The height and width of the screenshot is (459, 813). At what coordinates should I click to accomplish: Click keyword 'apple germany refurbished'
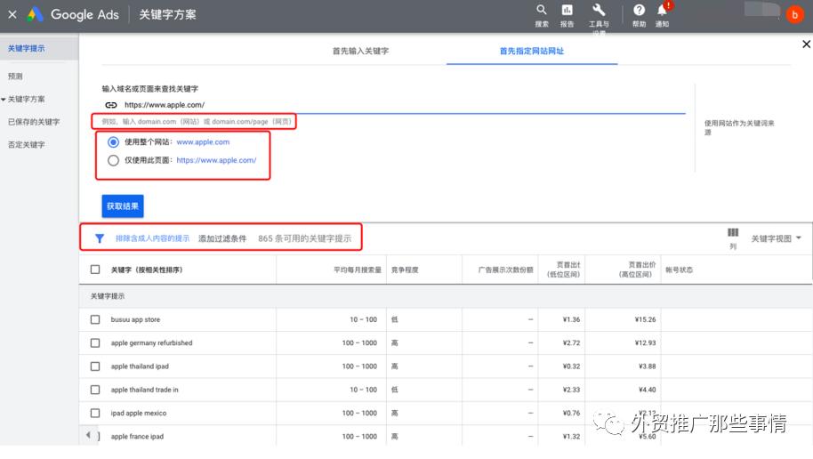coord(151,342)
